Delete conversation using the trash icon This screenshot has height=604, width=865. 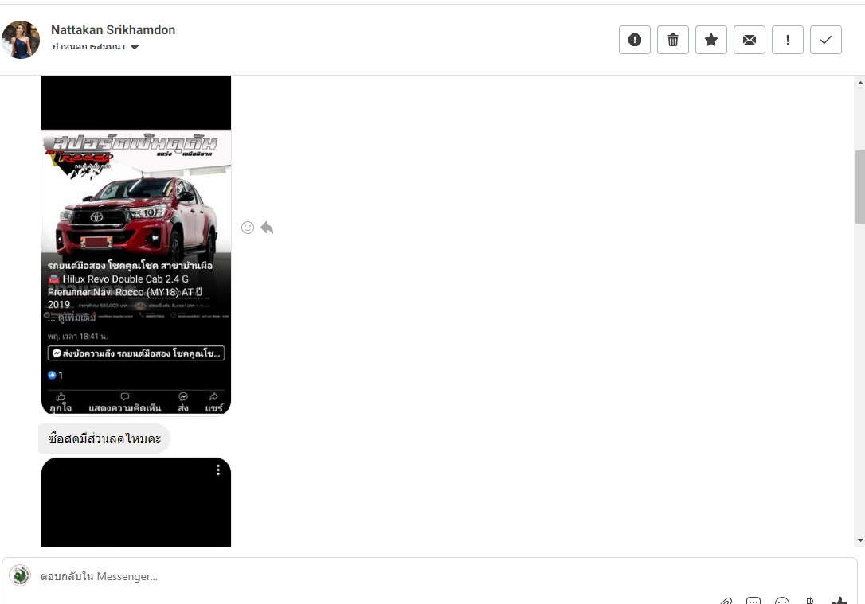[x=673, y=40]
